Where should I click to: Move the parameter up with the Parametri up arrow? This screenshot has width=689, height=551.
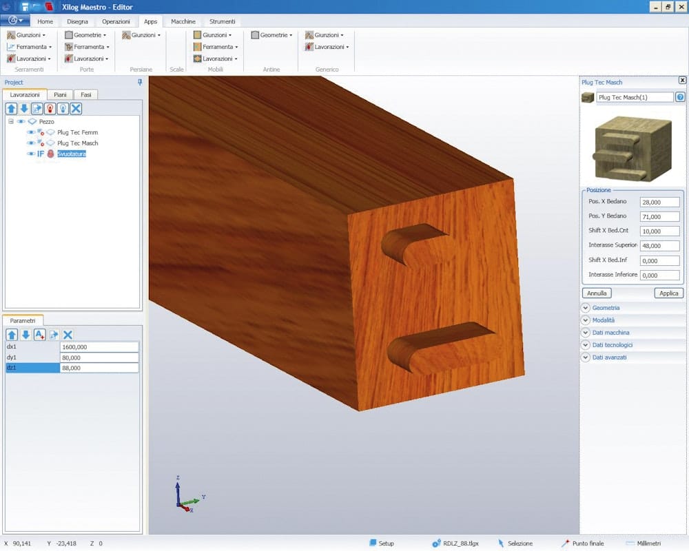tap(12, 335)
